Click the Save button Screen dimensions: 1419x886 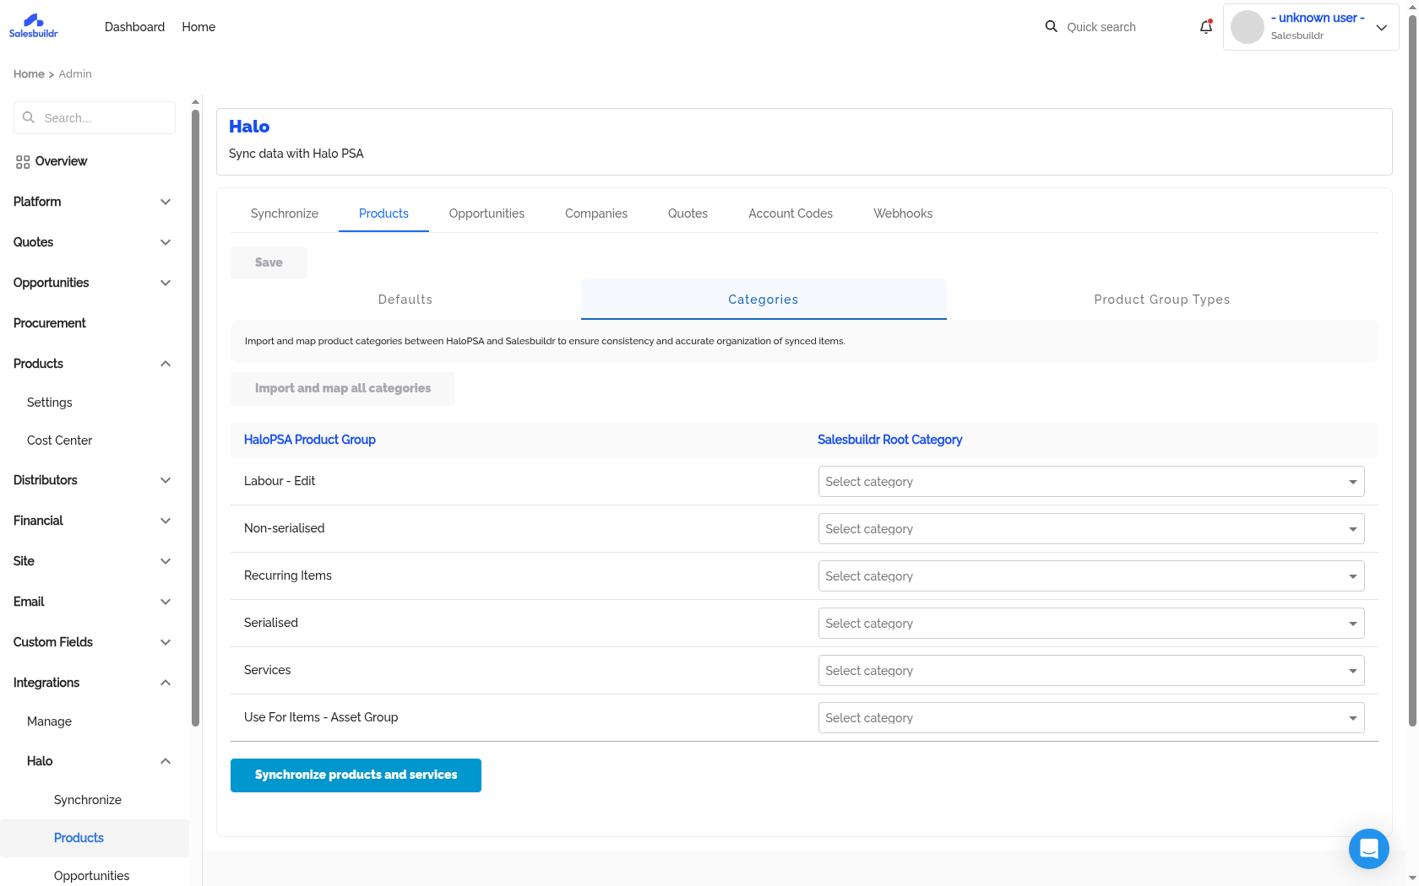(x=269, y=262)
